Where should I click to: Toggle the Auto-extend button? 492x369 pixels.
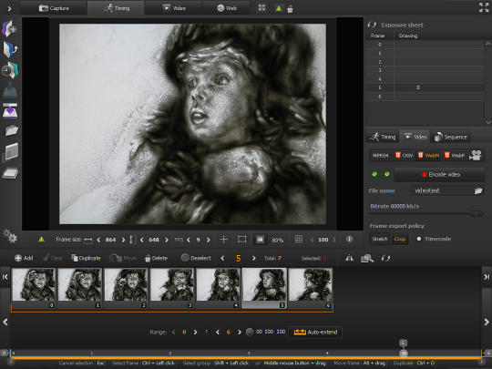click(x=315, y=332)
